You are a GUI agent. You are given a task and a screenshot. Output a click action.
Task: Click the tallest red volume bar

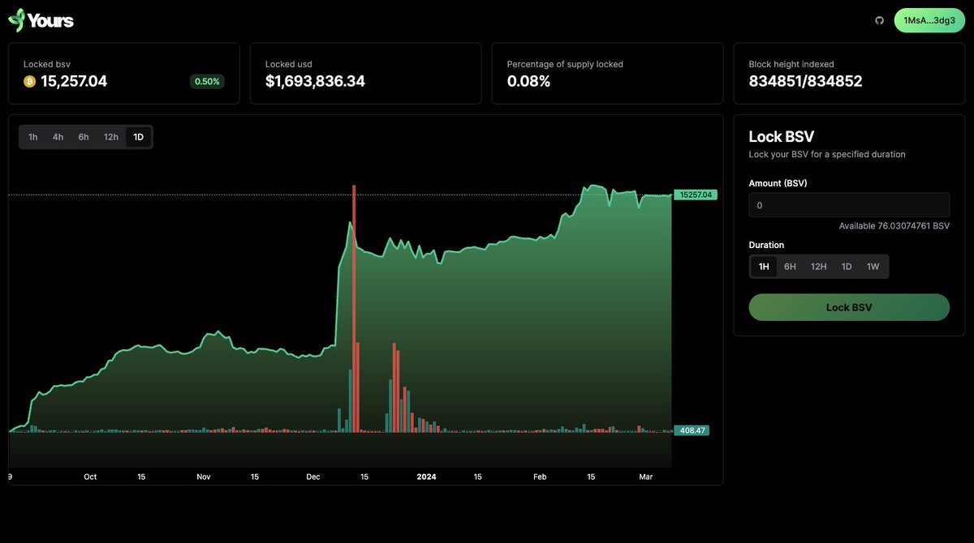[354, 309]
